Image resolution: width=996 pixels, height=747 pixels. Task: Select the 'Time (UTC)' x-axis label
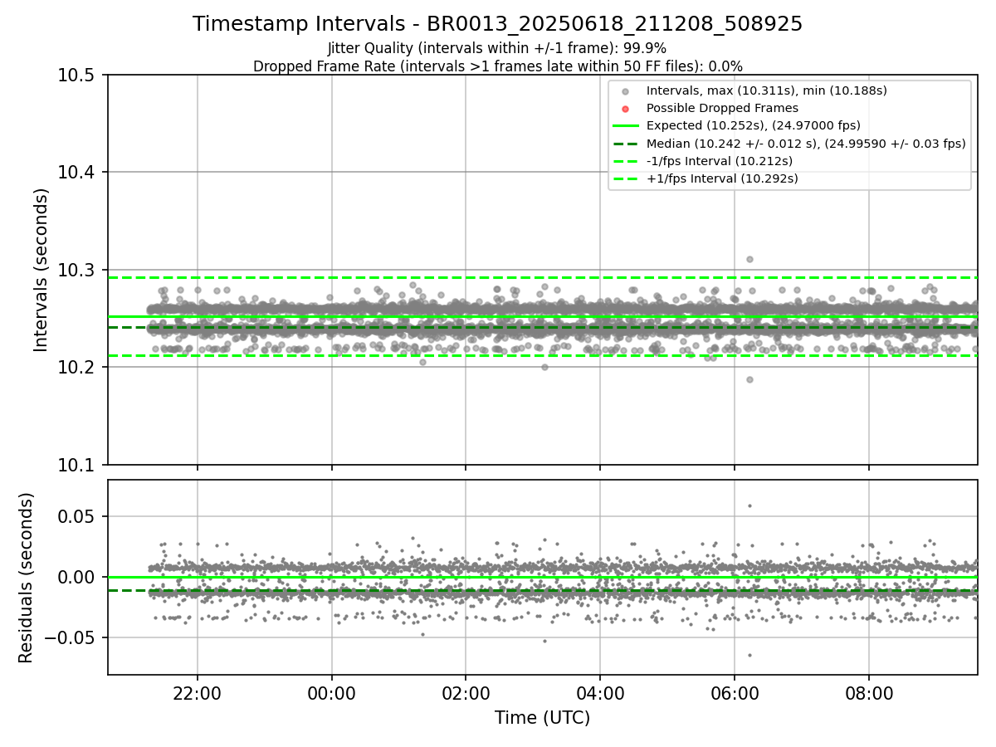[542, 718]
